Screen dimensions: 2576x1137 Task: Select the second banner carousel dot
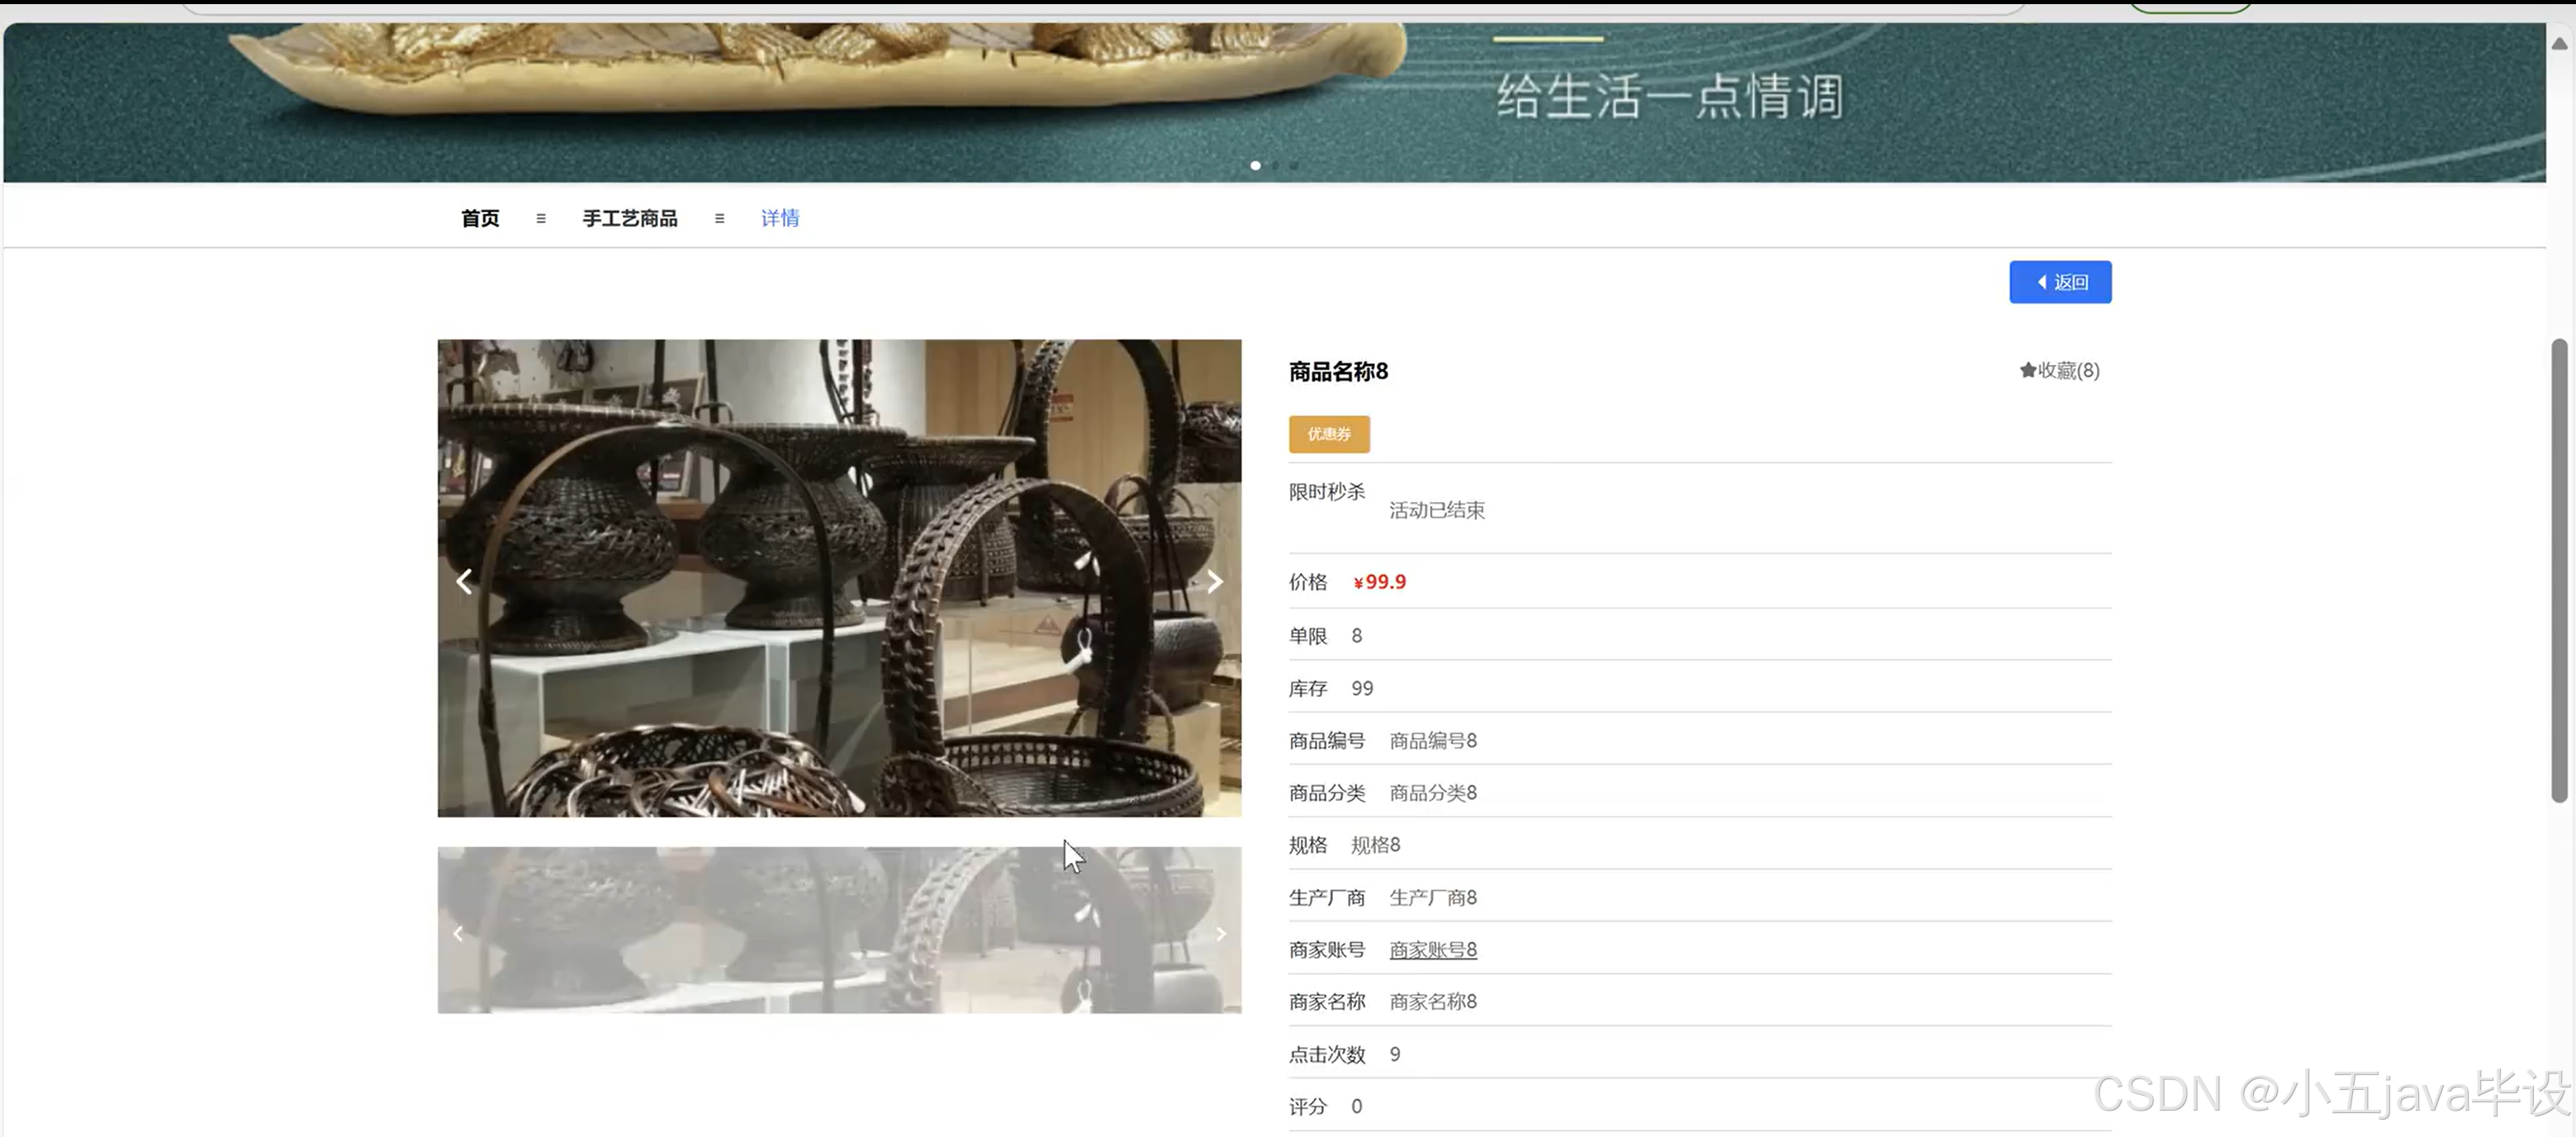(x=1275, y=166)
